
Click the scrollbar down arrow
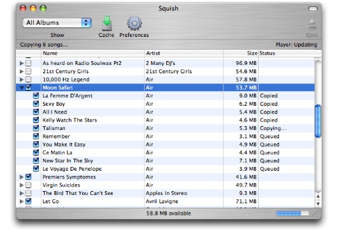pos(318,204)
